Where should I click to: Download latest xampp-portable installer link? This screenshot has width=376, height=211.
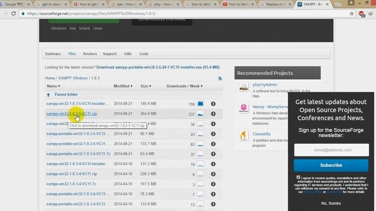coord(158,67)
